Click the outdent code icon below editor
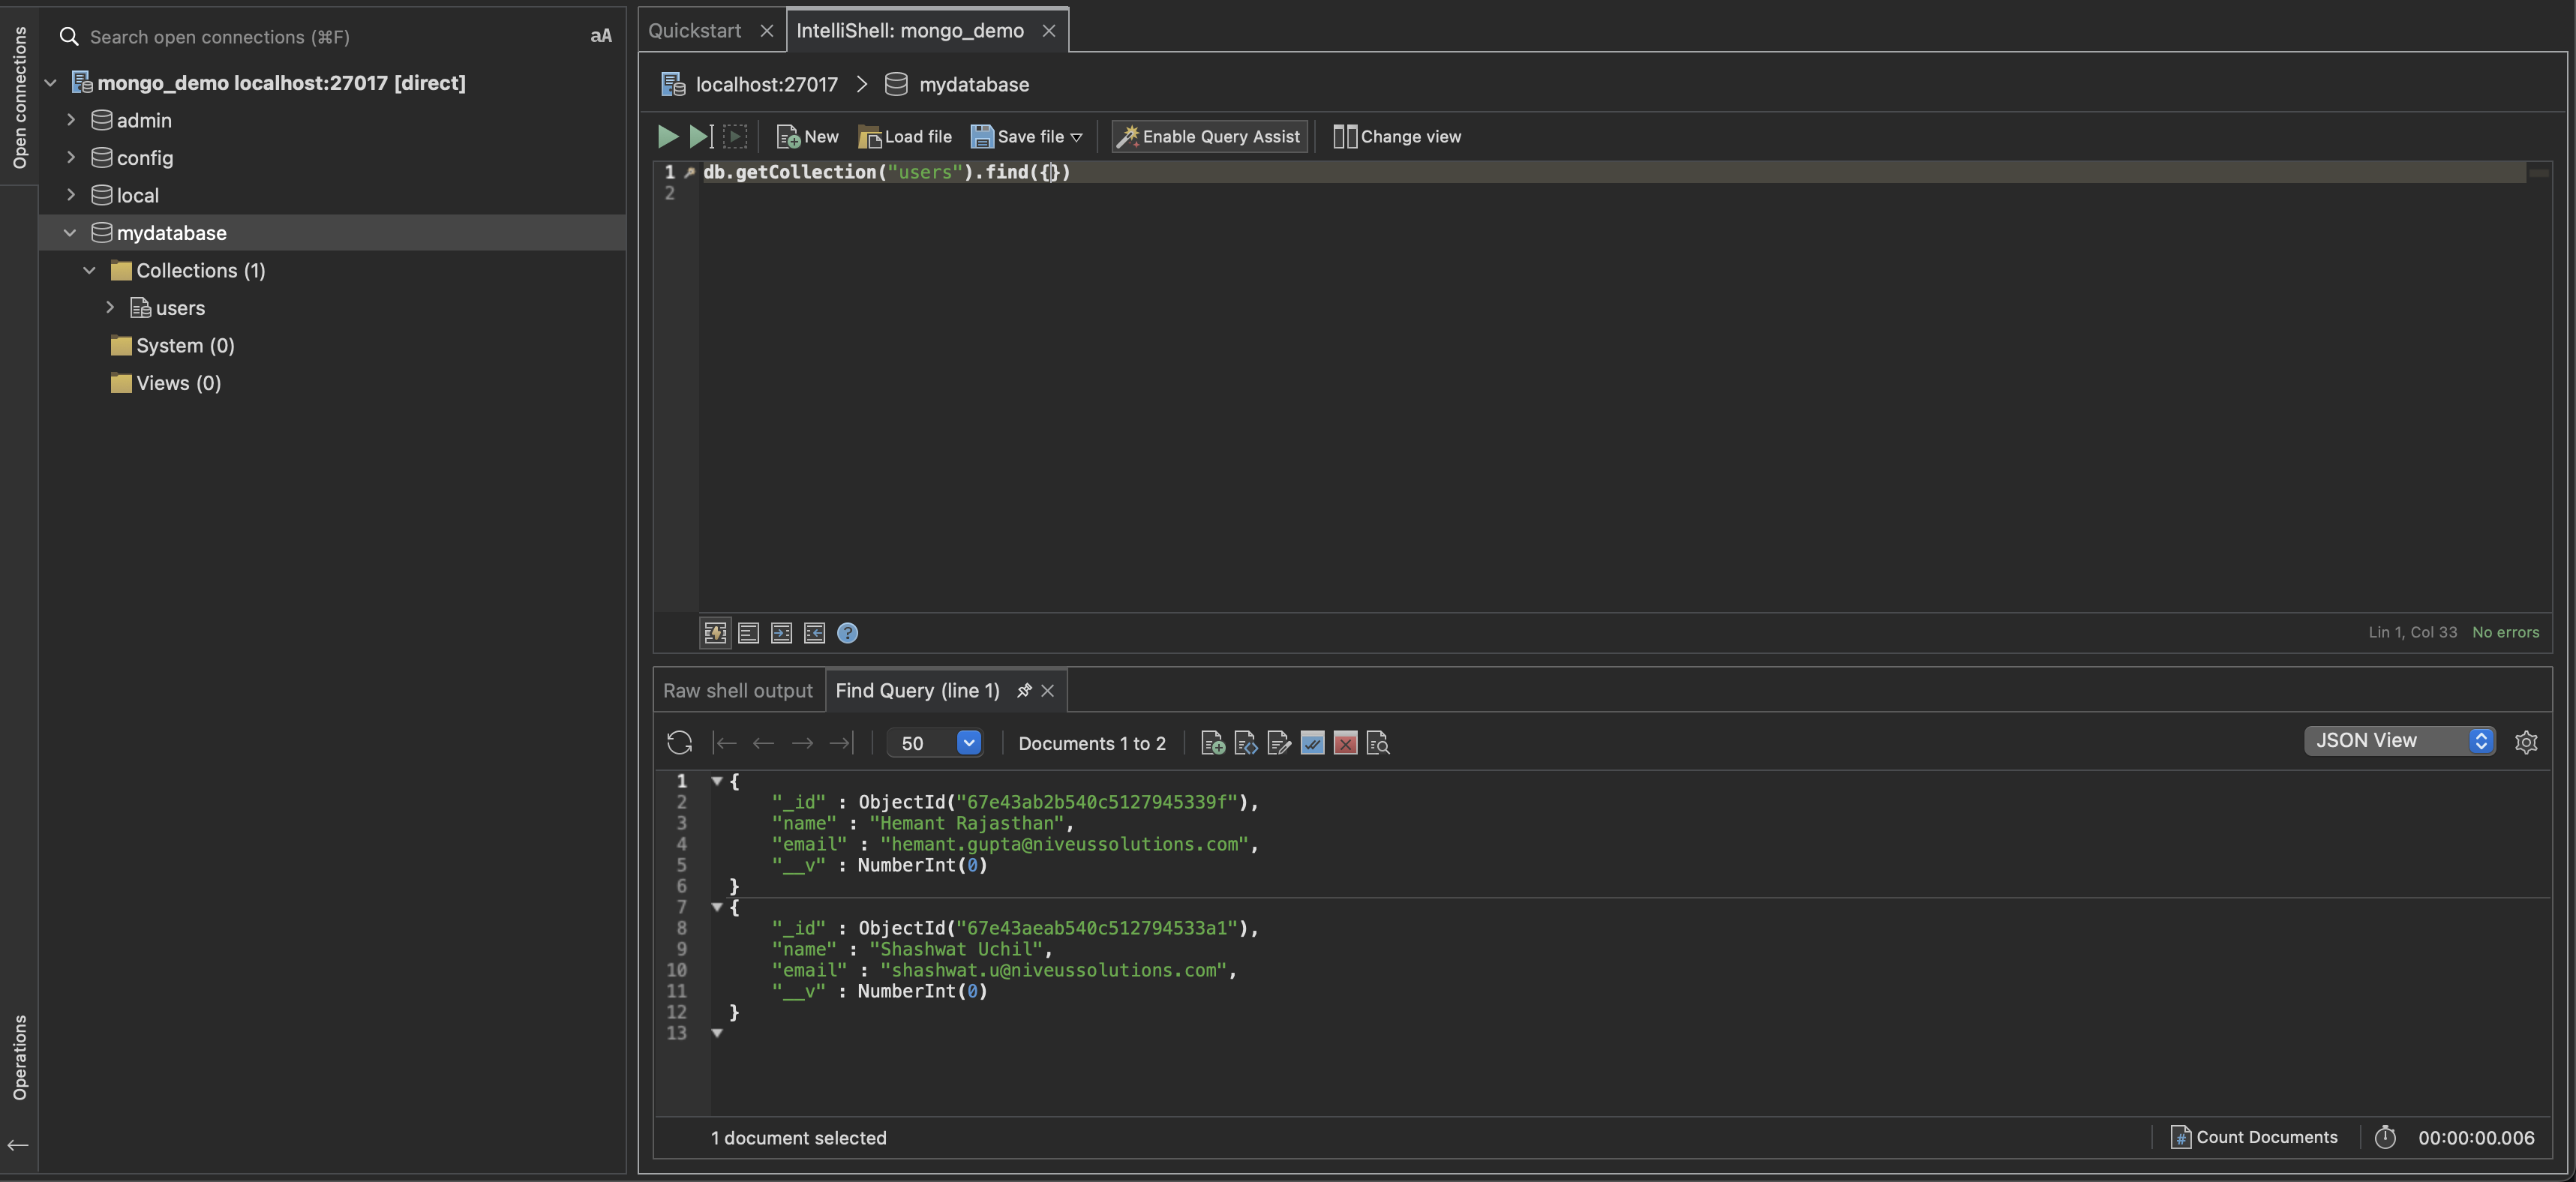This screenshot has width=2576, height=1182. (814, 633)
